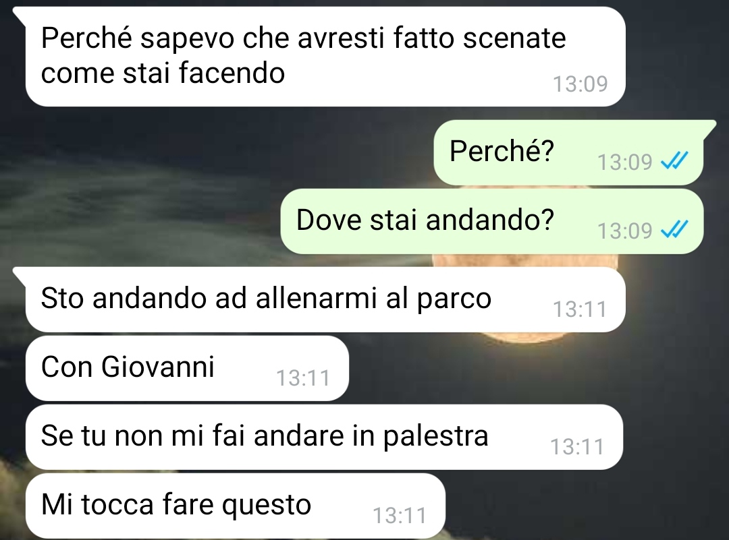Image resolution: width=729 pixels, height=540 pixels.
Task: Click the 13:11 timestamp on the parco message
Action: [579, 309]
